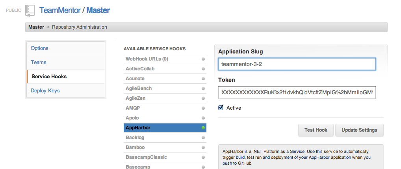Click the gray status dot beside ActiveCollab

coord(203,69)
